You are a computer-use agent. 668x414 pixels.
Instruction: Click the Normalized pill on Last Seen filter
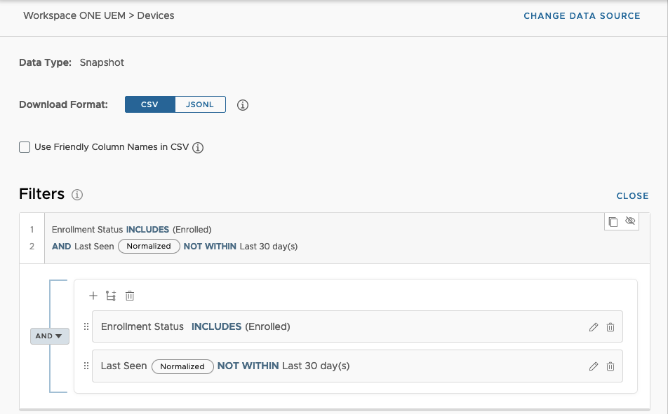click(x=182, y=366)
